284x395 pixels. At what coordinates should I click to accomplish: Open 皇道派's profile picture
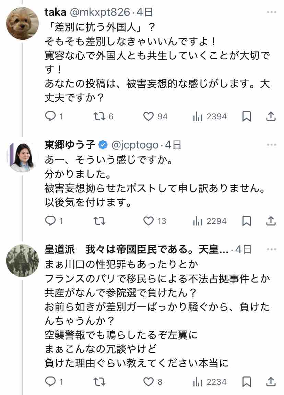[22, 261]
